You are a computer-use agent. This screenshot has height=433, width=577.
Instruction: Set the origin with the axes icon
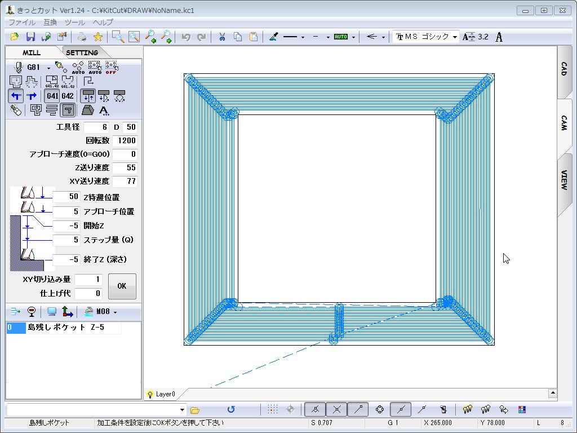pyautogui.click(x=67, y=312)
